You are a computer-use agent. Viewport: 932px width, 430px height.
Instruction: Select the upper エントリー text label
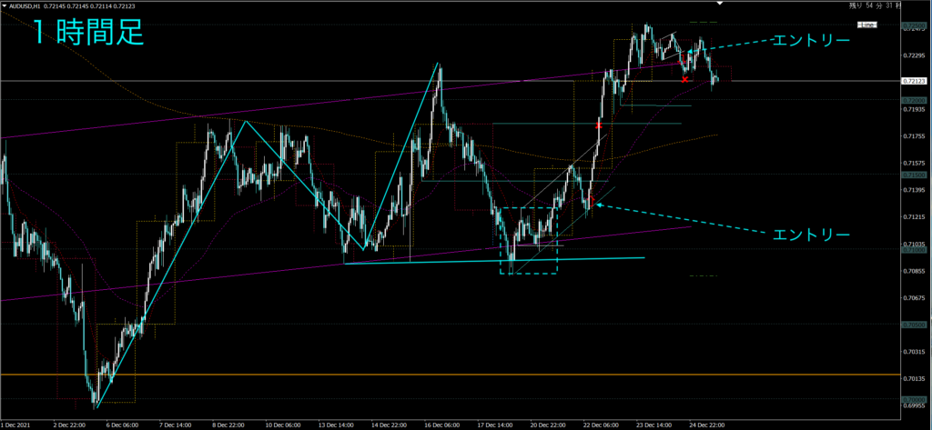tap(810, 41)
